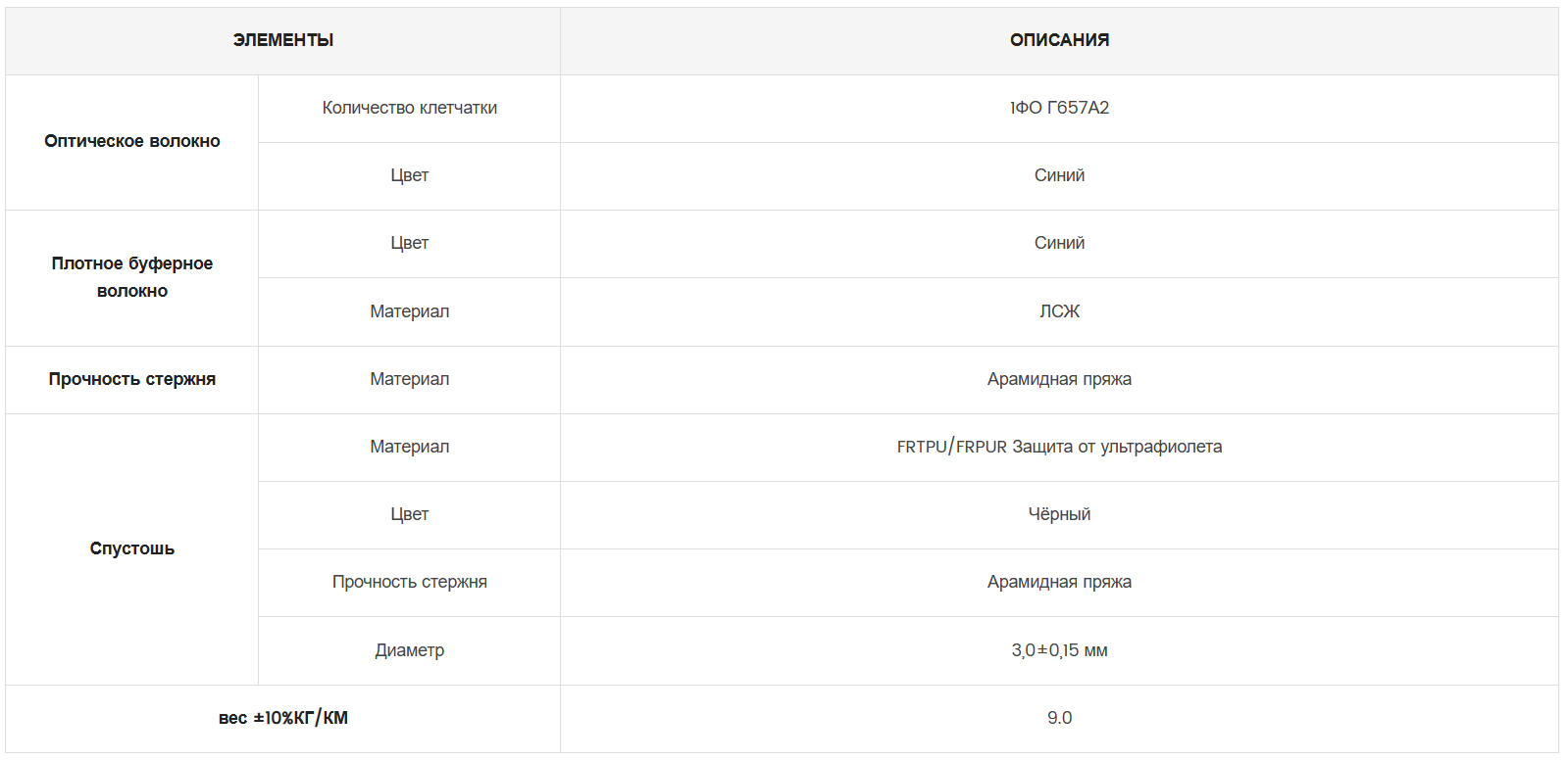Click the Прочность стержня bold row label
The image size is (1568, 762).
point(132,379)
